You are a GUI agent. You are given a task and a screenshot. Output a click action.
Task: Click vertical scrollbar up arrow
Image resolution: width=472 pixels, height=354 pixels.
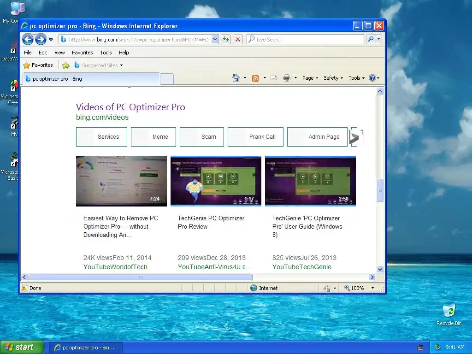click(x=380, y=91)
